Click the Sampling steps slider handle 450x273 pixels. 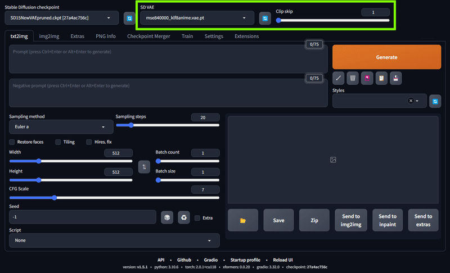[x=131, y=125]
